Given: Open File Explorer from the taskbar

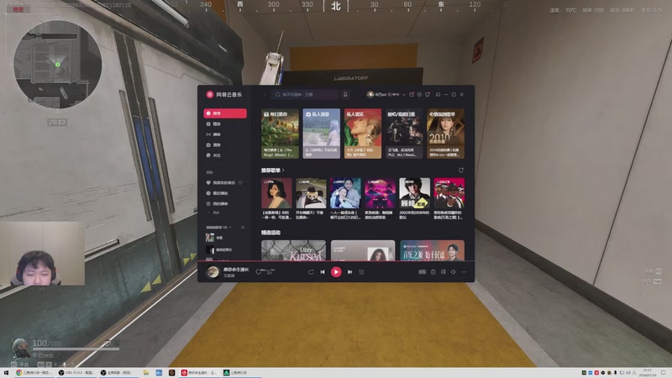Looking at the screenshot, I should coord(146,373).
